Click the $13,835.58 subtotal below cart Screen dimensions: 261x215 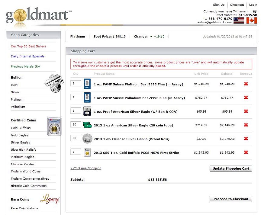(157, 180)
